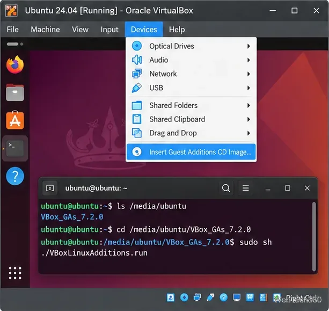Select Insert Guest Additions CD Image
Screen dimensions: 329x311
191,152
